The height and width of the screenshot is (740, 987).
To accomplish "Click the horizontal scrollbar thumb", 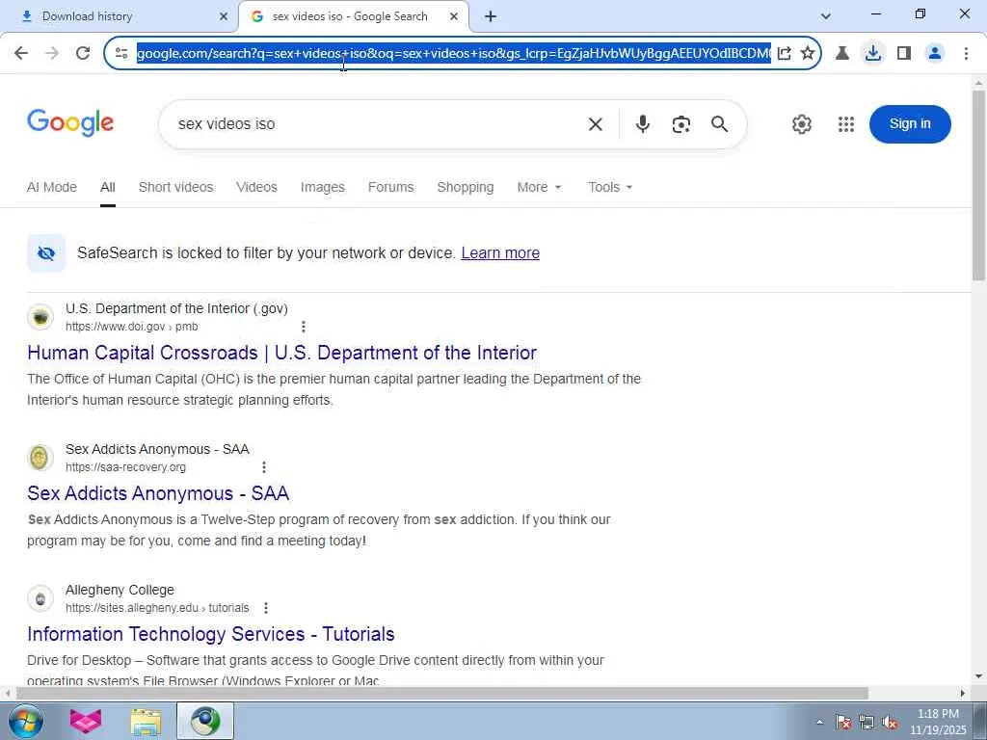I will click(x=441, y=694).
